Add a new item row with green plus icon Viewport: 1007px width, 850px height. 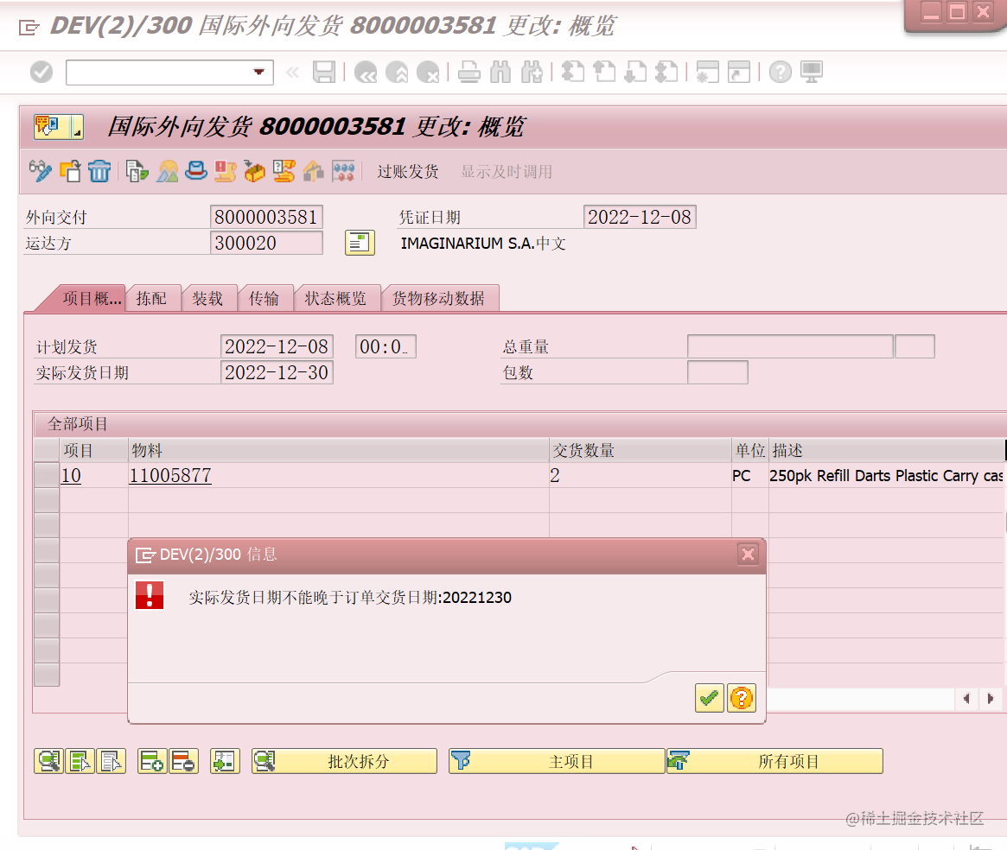[x=152, y=761]
